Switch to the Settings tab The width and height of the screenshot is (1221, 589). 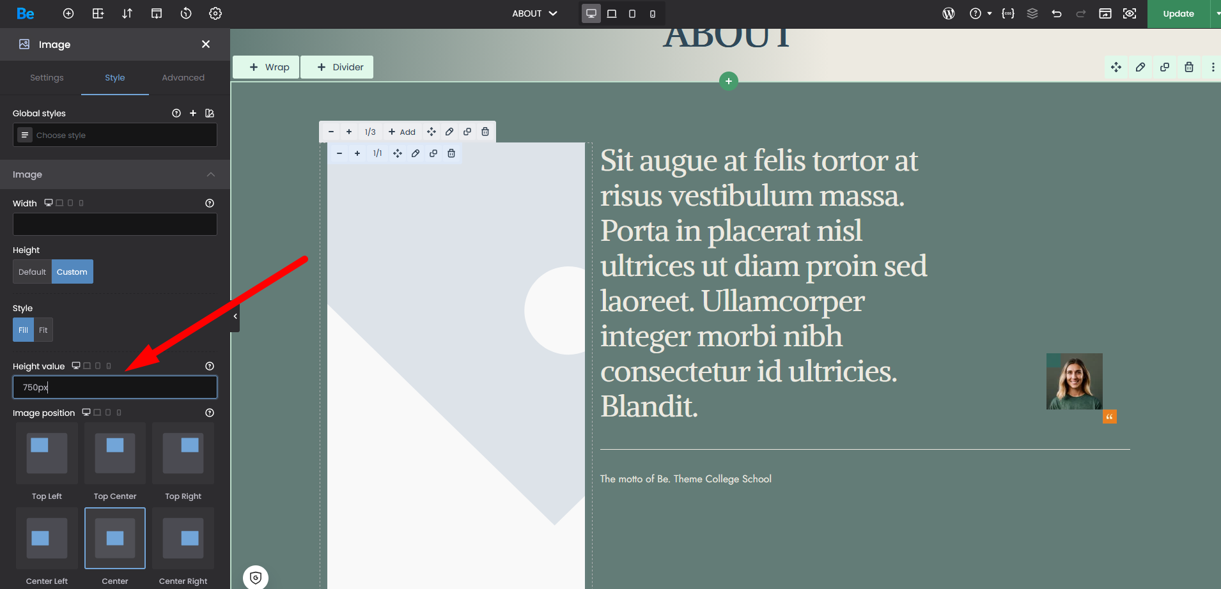pyautogui.click(x=47, y=78)
